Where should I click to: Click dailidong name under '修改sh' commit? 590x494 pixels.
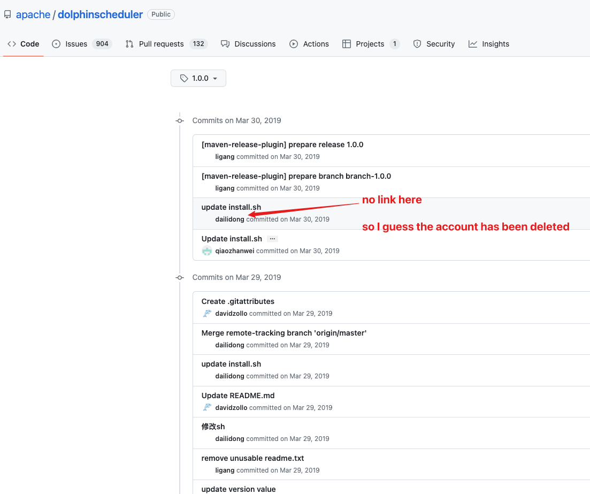(230, 439)
